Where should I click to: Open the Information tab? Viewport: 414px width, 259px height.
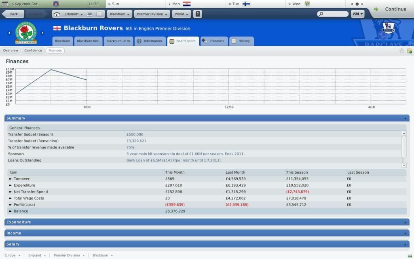pos(150,41)
